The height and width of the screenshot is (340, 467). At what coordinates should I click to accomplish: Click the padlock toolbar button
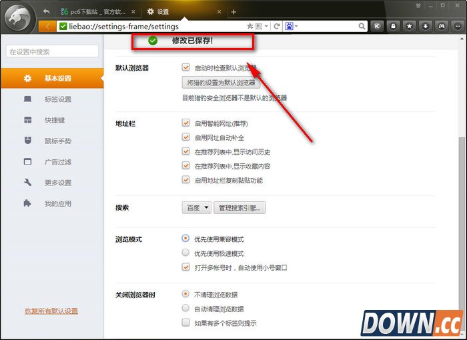(x=393, y=26)
